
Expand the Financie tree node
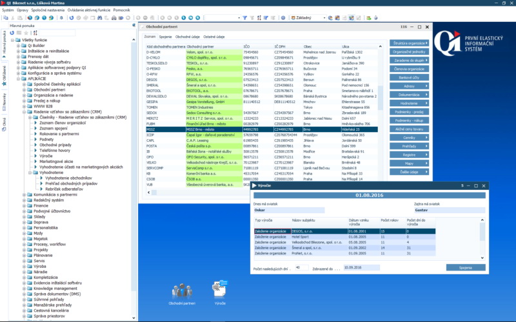pyautogui.click(x=24, y=205)
